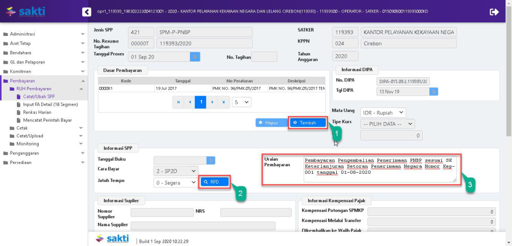512x246 pixels.
Task: Go to last page in pagination
Action: click(224, 102)
